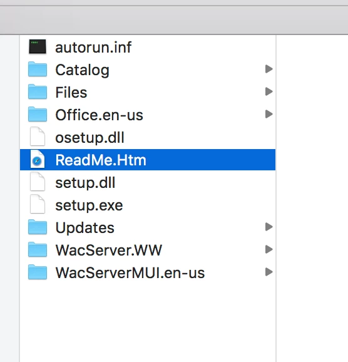The image size is (348, 362).
Task: Expand the Files folder disclosure arrow
Action: point(269,91)
